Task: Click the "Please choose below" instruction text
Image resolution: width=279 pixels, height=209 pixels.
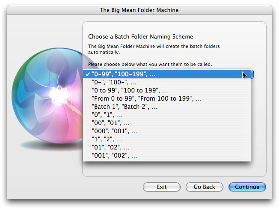Action: (x=150, y=64)
